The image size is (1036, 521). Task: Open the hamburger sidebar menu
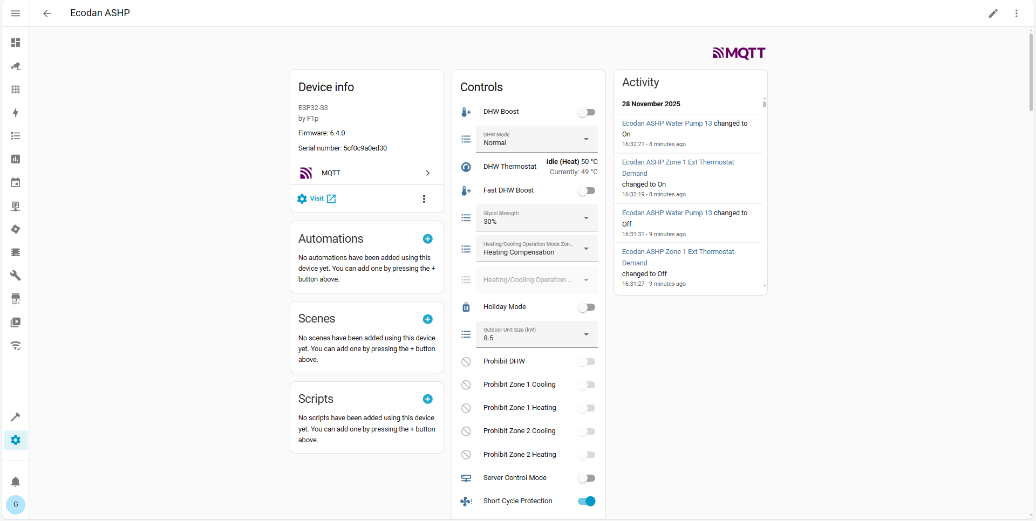point(16,13)
